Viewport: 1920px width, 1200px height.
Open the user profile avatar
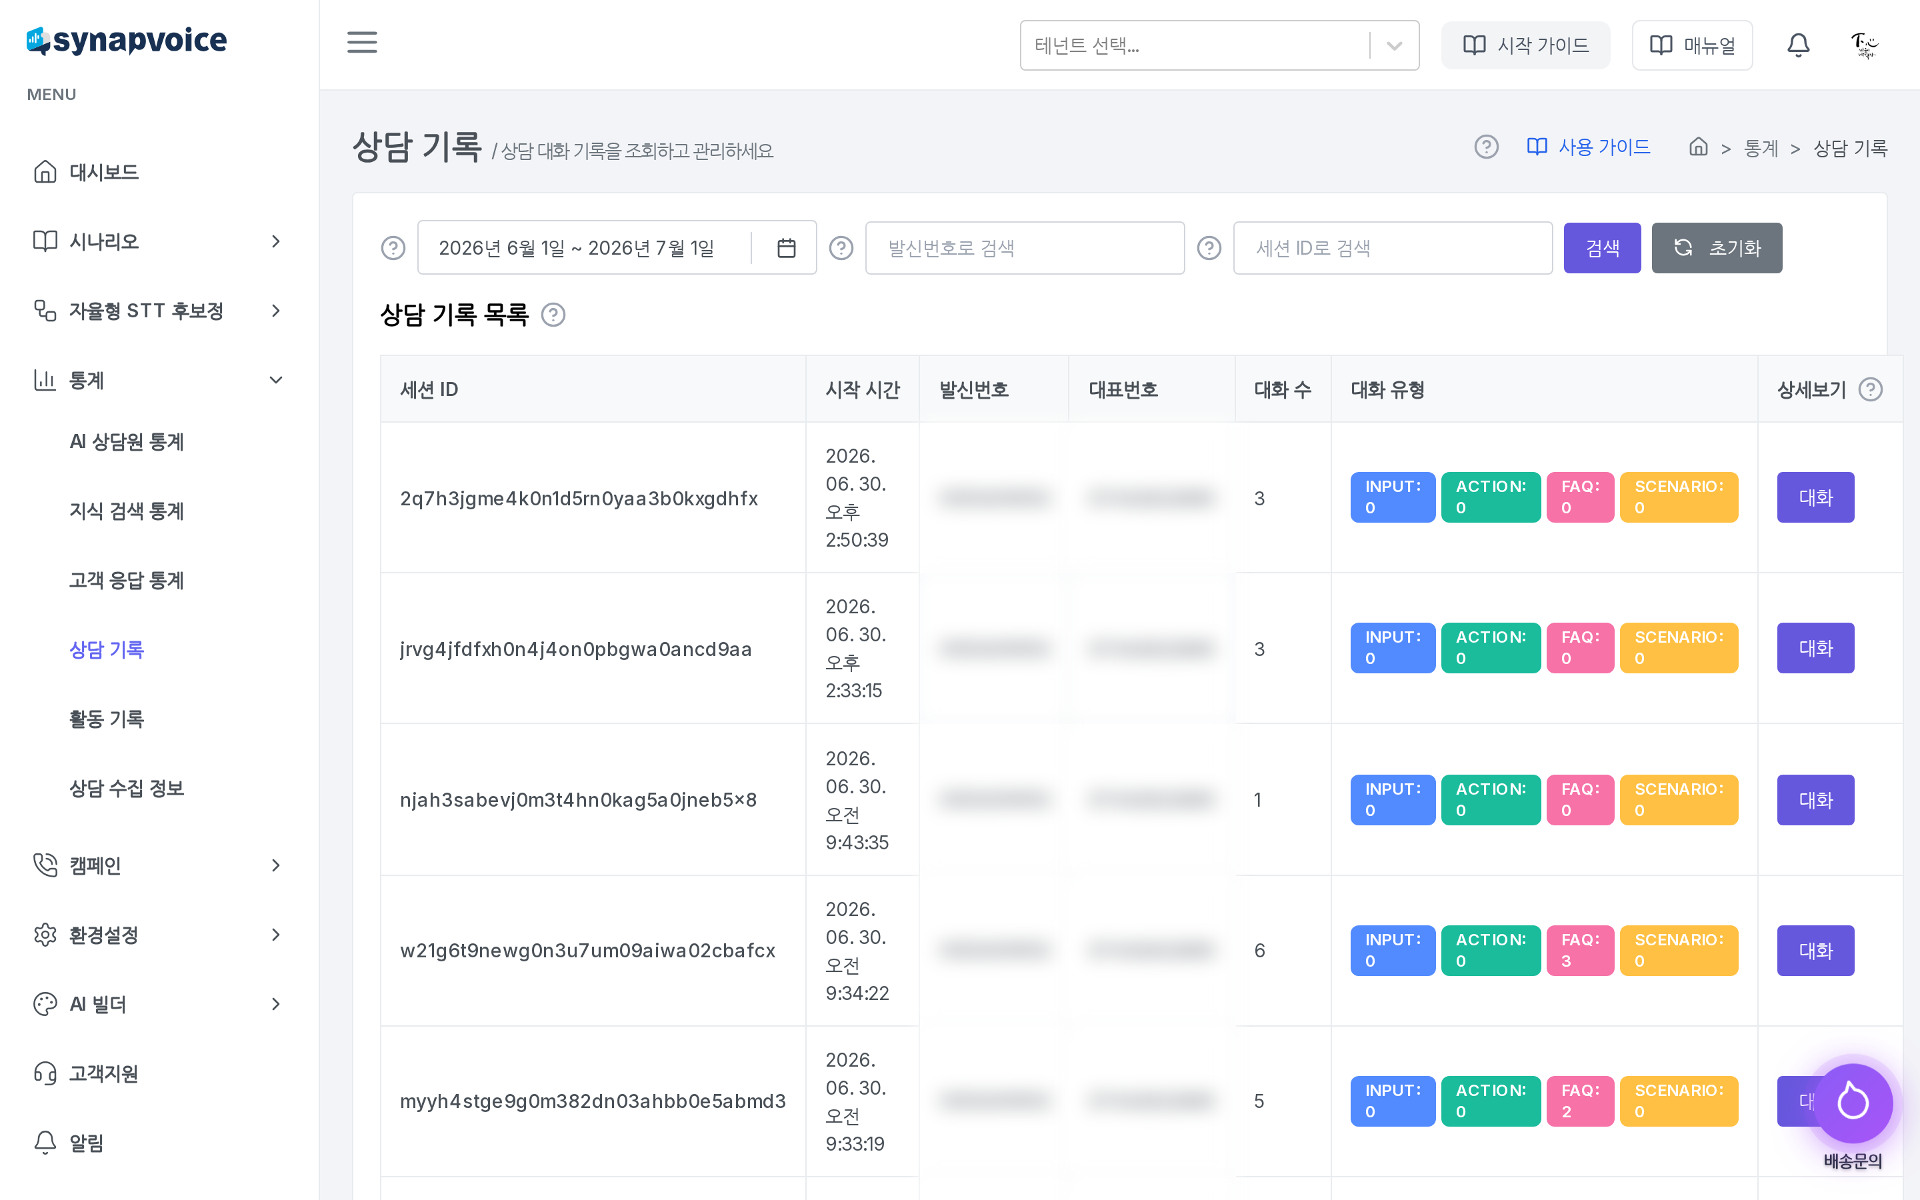(x=1865, y=45)
